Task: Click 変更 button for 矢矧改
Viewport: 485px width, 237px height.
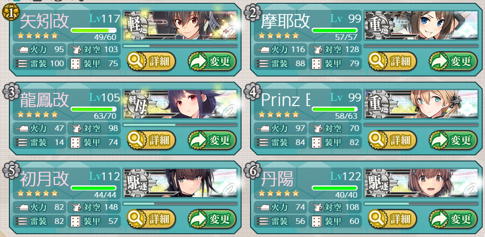Action: 212,61
